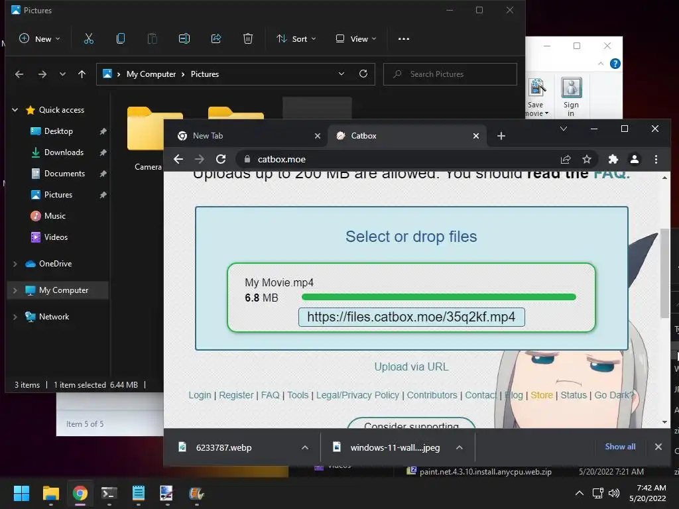Click the Share icon in Pictures toolbar

[216, 39]
